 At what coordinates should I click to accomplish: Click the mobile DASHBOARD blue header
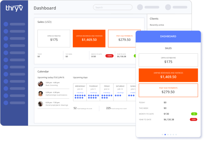point(168,36)
